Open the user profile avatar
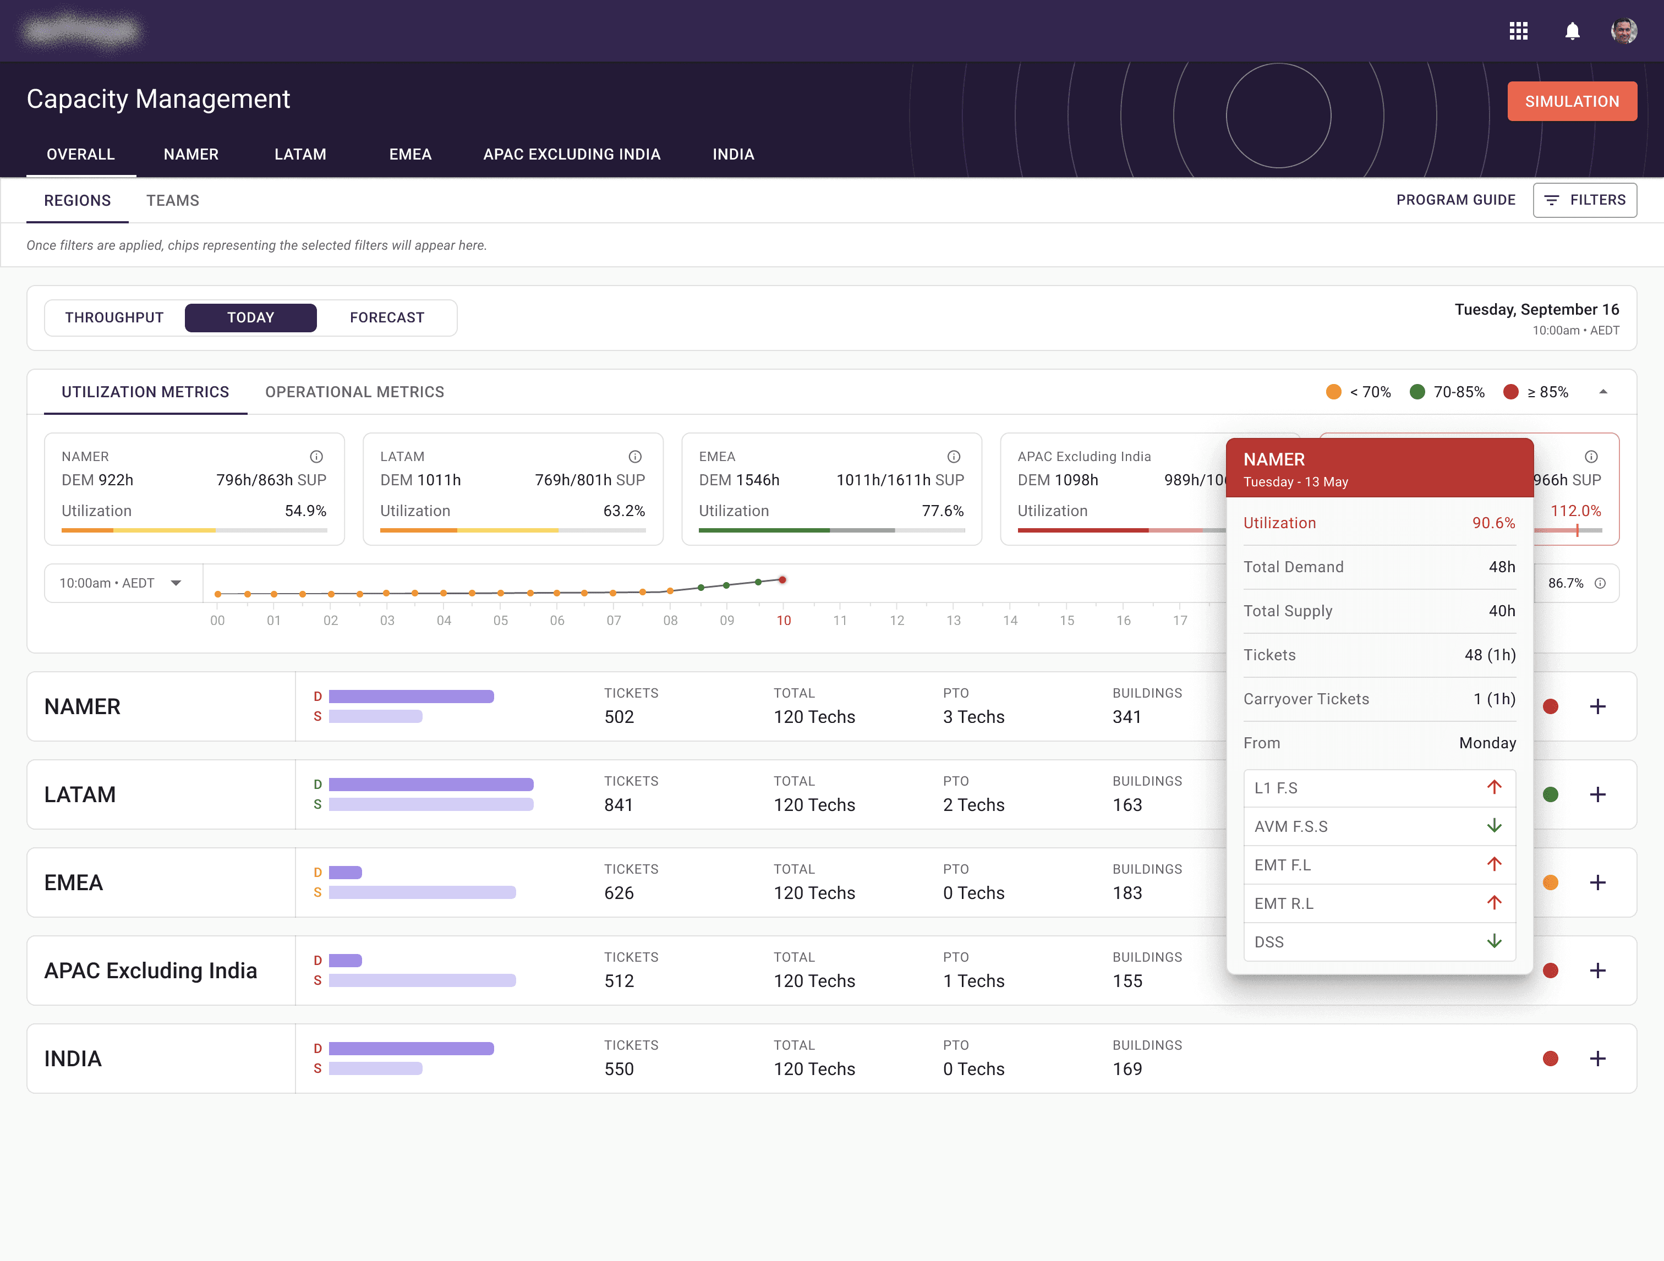The width and height of the screenshot is (1664, 1261). (x=1623, y=31)
